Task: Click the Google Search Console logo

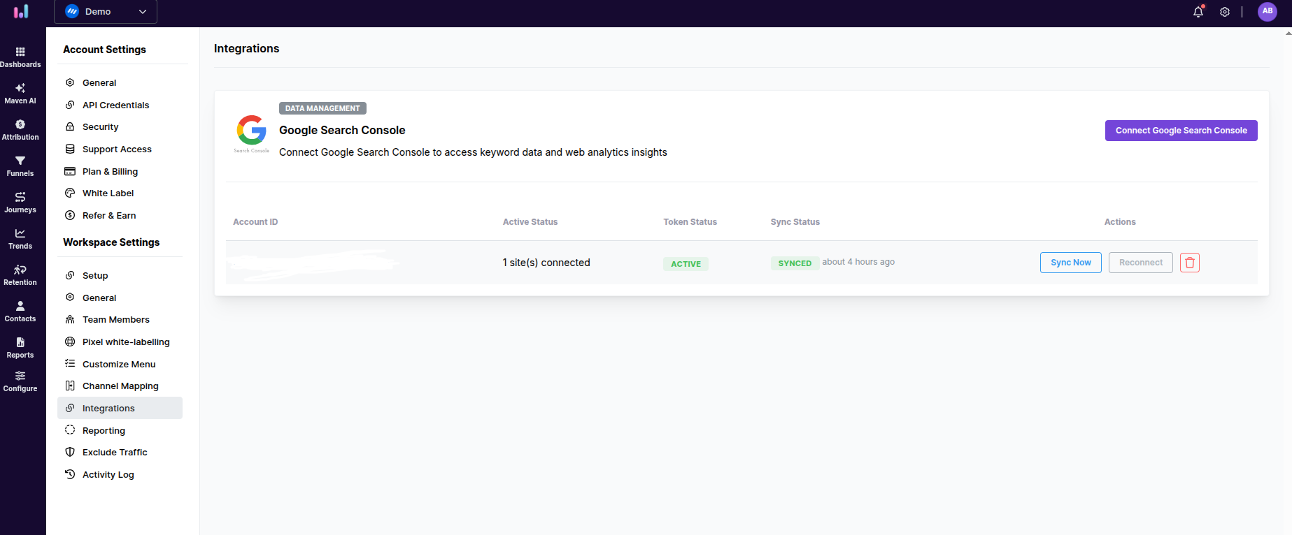Action: [x=251, y=133]
